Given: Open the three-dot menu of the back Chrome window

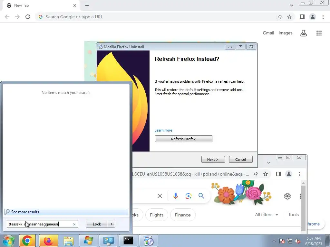Looking at the screenshot, I should [299, 174].
